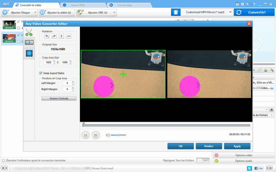Screen dimensions: 276x172
Task: Click the Left Margin input field
Action: [x=67, y=83]
